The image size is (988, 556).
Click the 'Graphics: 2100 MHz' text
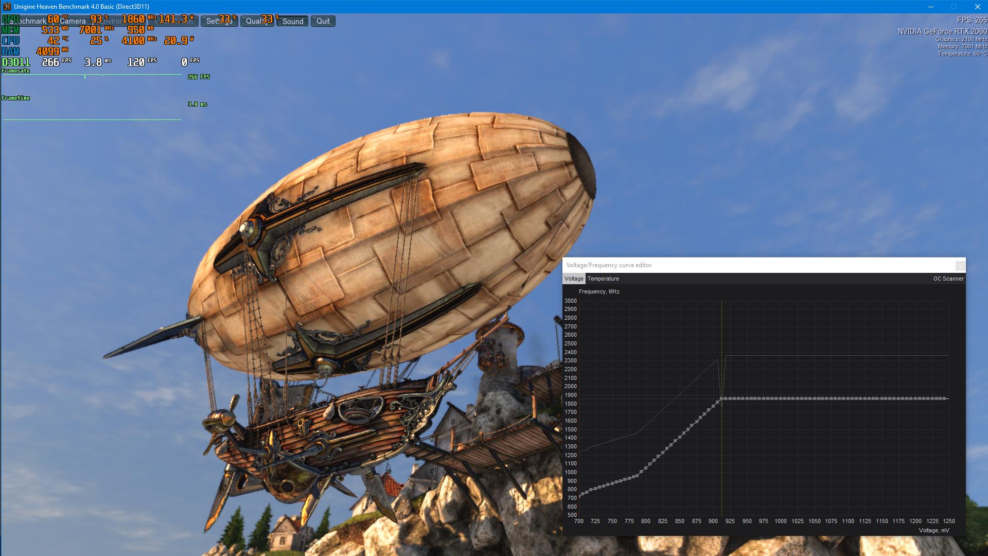(961, 39)
